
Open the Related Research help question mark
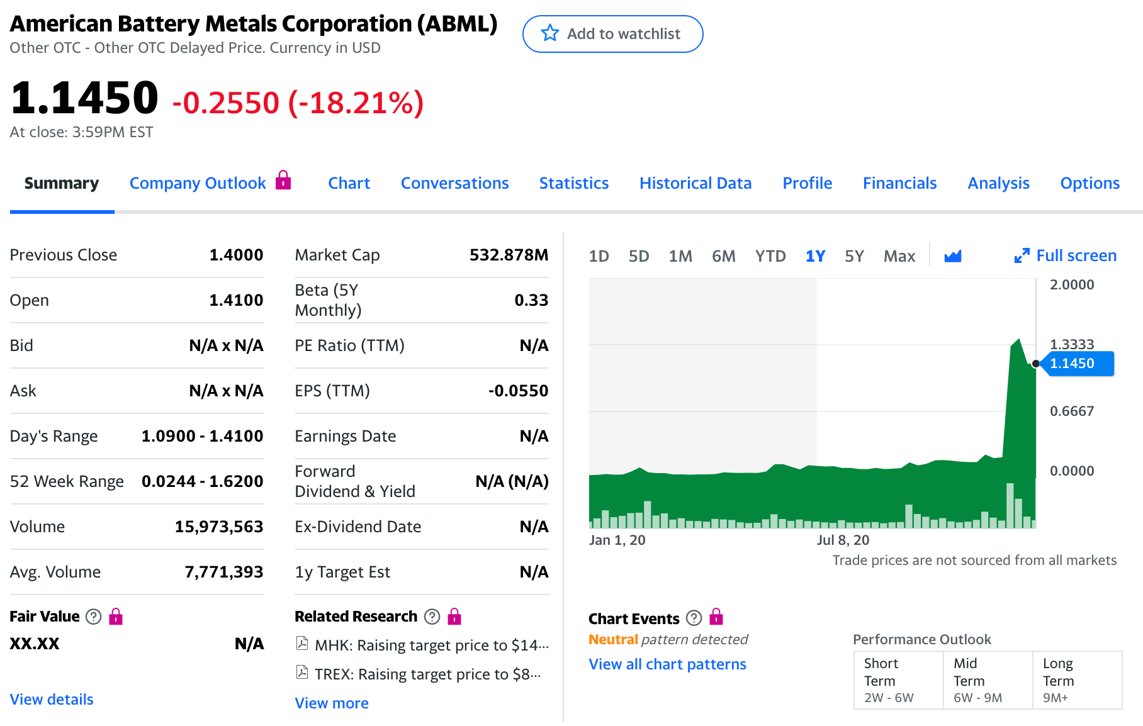[x=432, y=617]
